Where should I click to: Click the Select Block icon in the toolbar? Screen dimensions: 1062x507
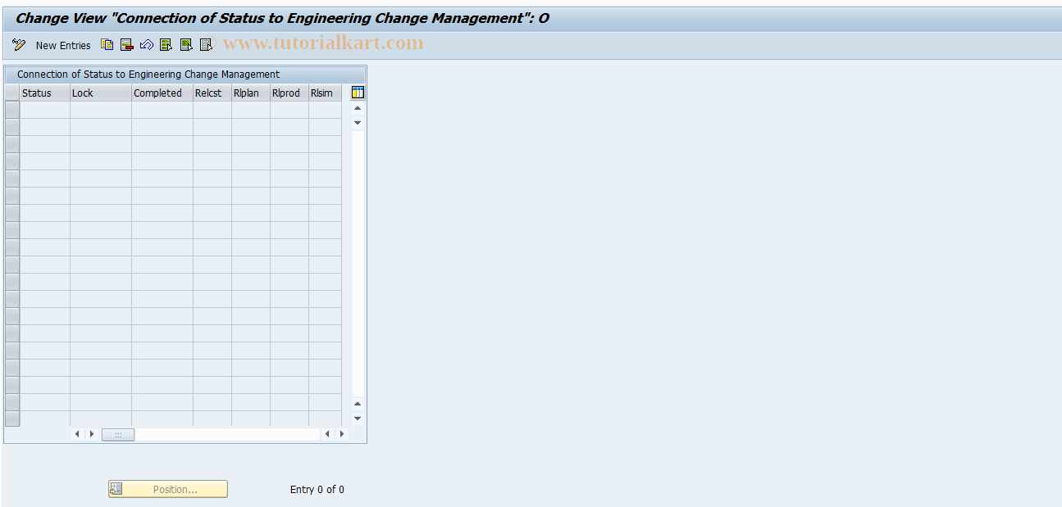[x=186, y=45]
